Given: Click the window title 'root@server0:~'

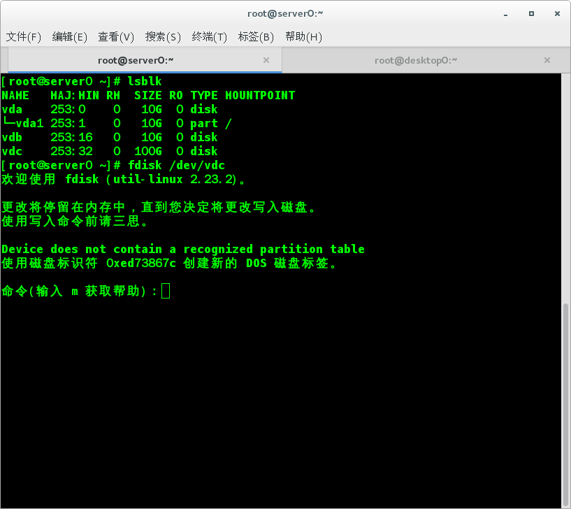Looking at the screenshot, I should point(285,14).
